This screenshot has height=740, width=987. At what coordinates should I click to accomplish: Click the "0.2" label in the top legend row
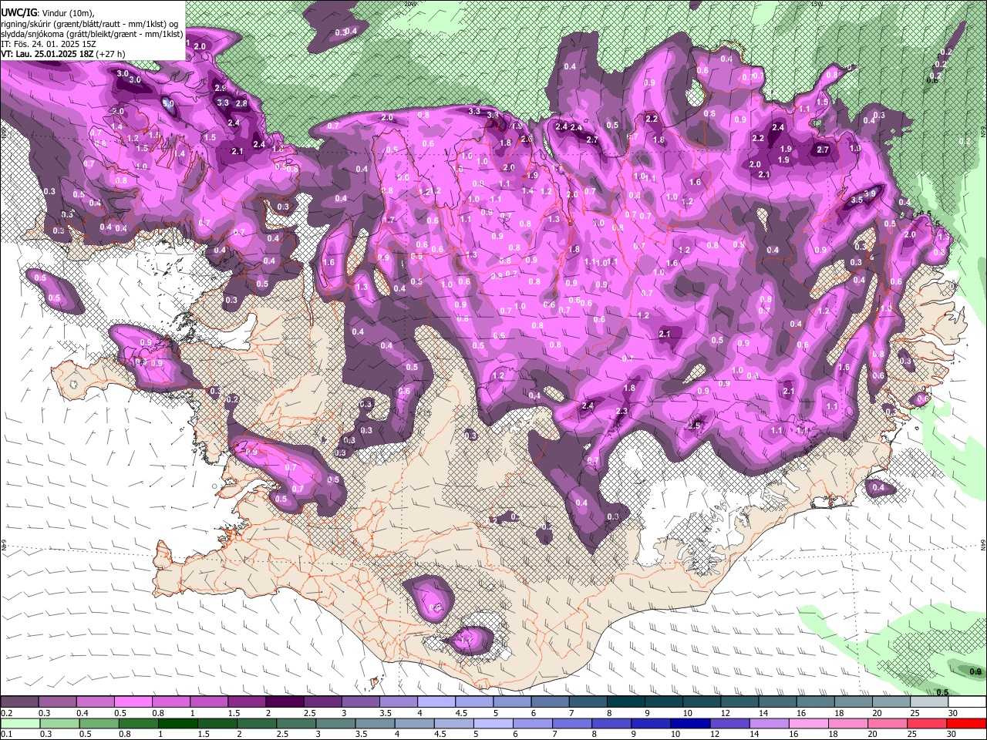[x=7, y=713]
